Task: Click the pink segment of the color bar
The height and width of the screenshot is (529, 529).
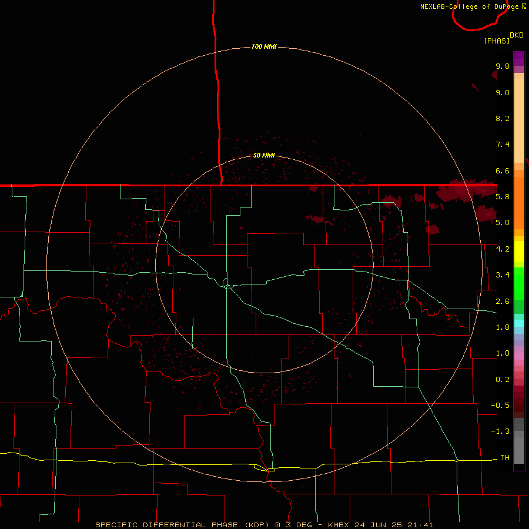Action: click(x=519, y=356)
